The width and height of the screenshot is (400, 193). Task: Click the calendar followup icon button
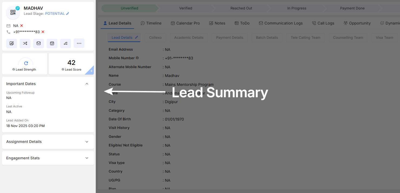coord(52,43)
